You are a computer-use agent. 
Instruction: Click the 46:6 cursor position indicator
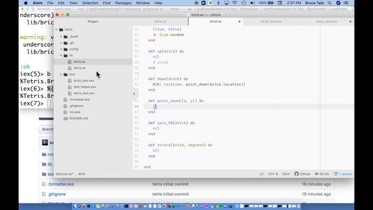pyautogui.click(x=82, y=174)
